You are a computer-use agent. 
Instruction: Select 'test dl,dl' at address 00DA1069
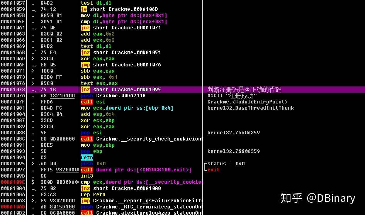pos(96,46)
